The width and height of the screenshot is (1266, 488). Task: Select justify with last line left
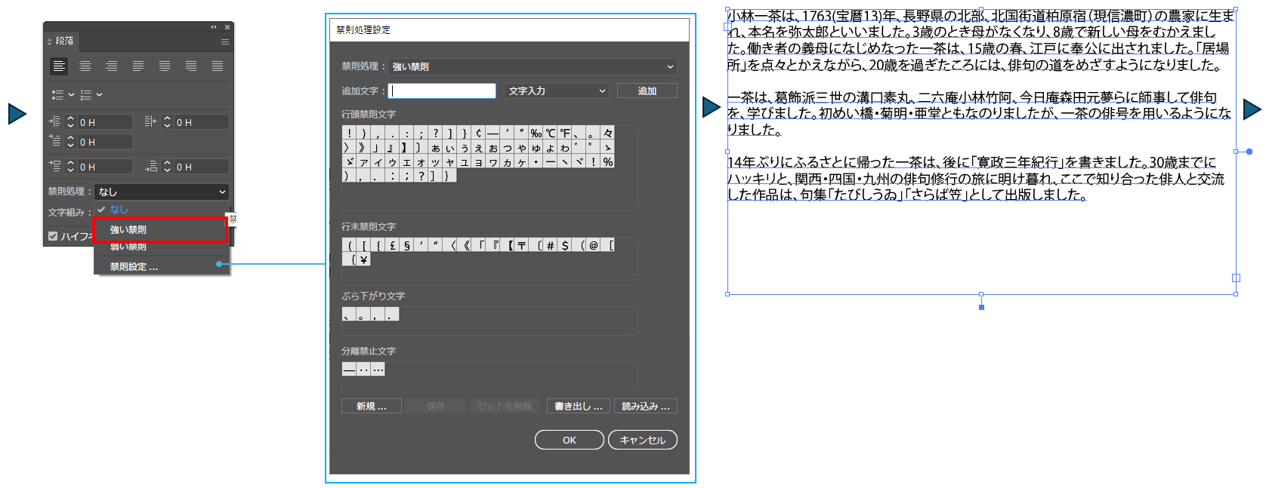[x=138, y=66]
